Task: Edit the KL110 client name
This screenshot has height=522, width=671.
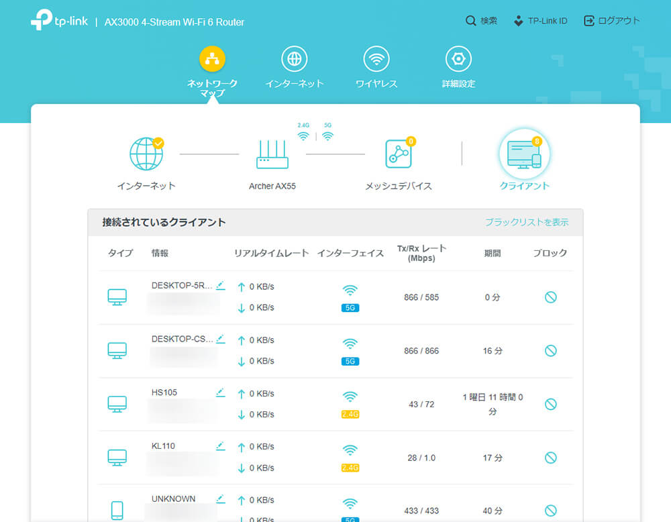Action: pyautogui.click(x=220, y=446)
